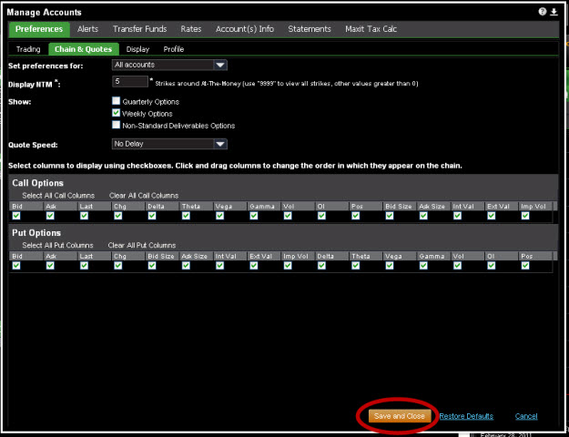569x437 pixels.
Task: Click the Cancel link
Action: [526, 416]
